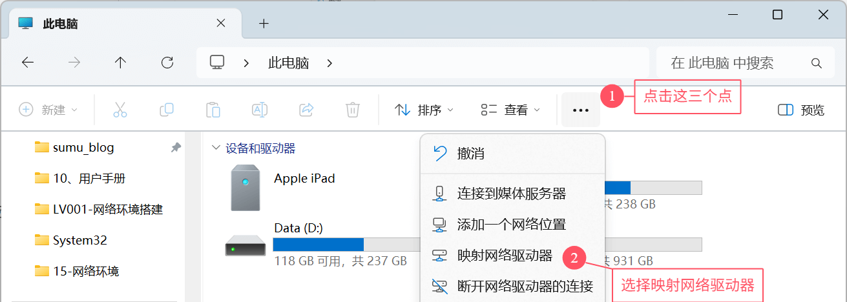Click the Rename icon in toolbar
This screenshot has height=302, width=847.
[x=260, y=110]
